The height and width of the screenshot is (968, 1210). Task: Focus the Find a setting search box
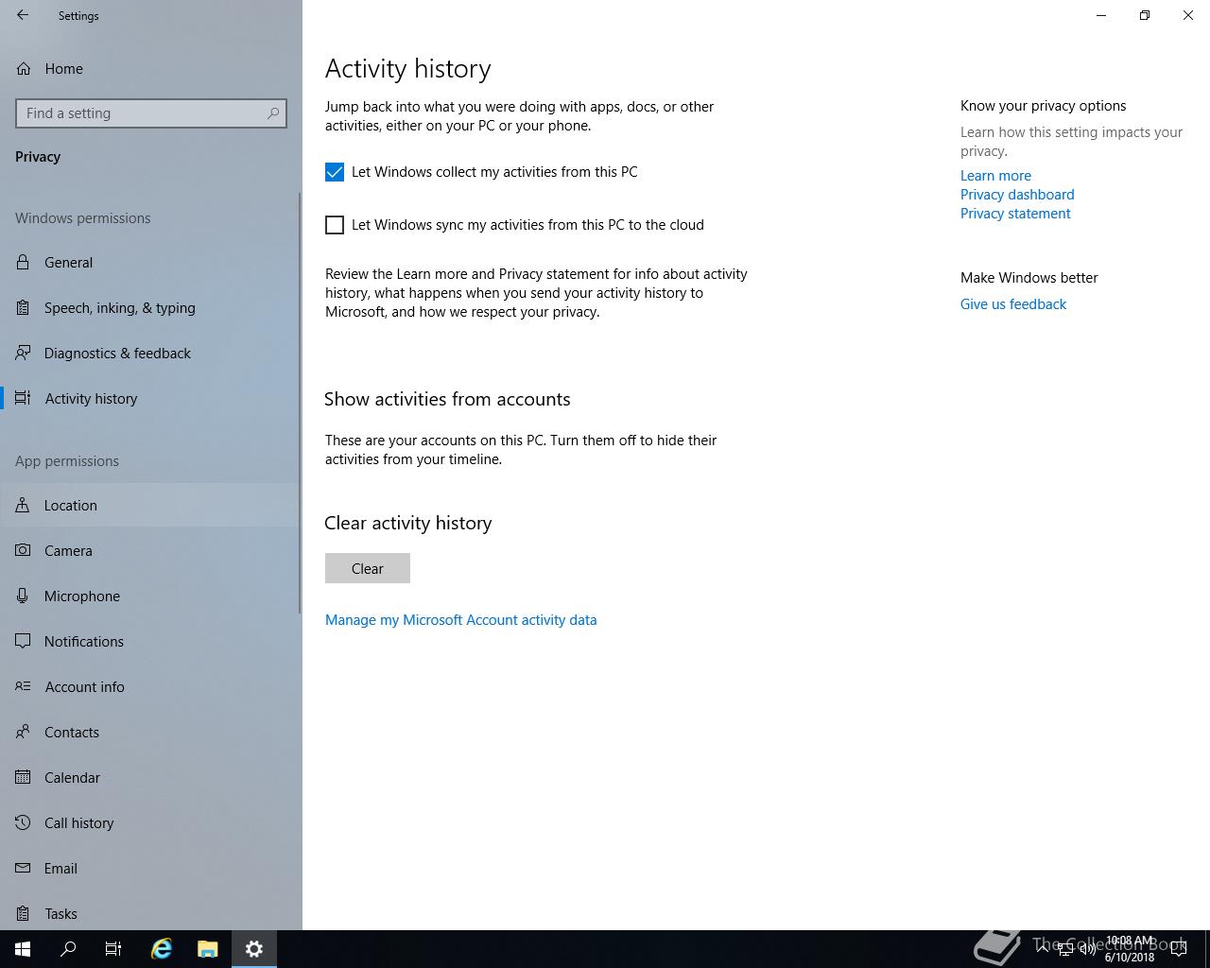[151, 113]
